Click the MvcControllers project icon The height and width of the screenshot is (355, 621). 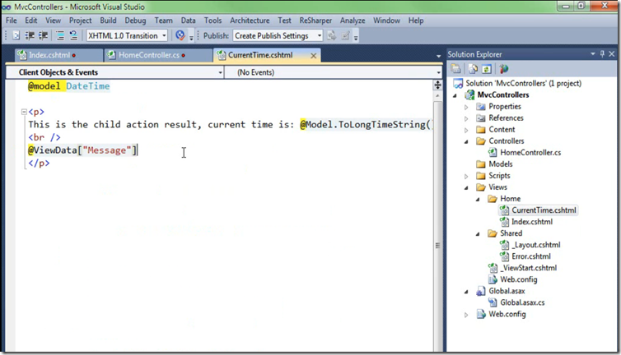[x=469, y=95]
